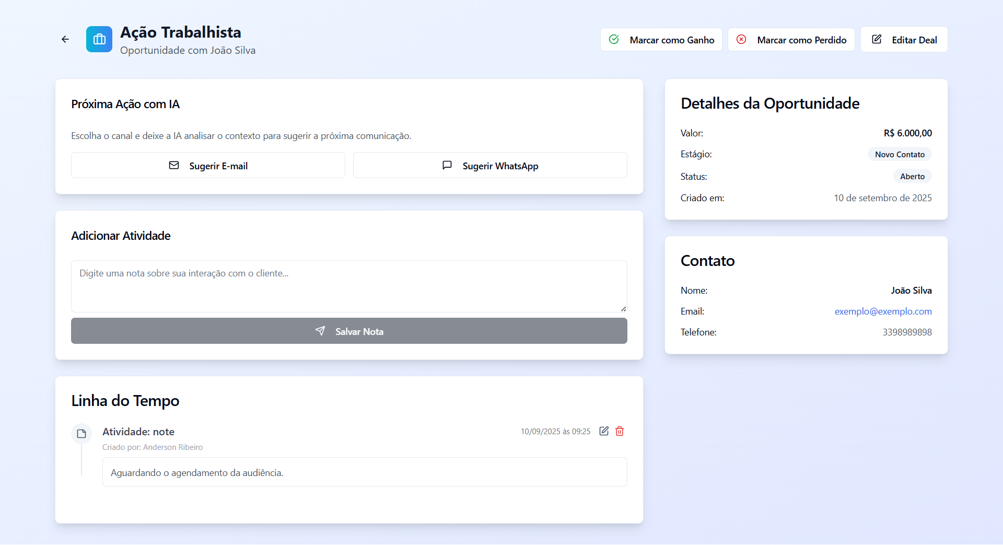The width and height of the screenshot is (1003, 545).
Task: Focus the activity note text area
Action: click(349, 286)
